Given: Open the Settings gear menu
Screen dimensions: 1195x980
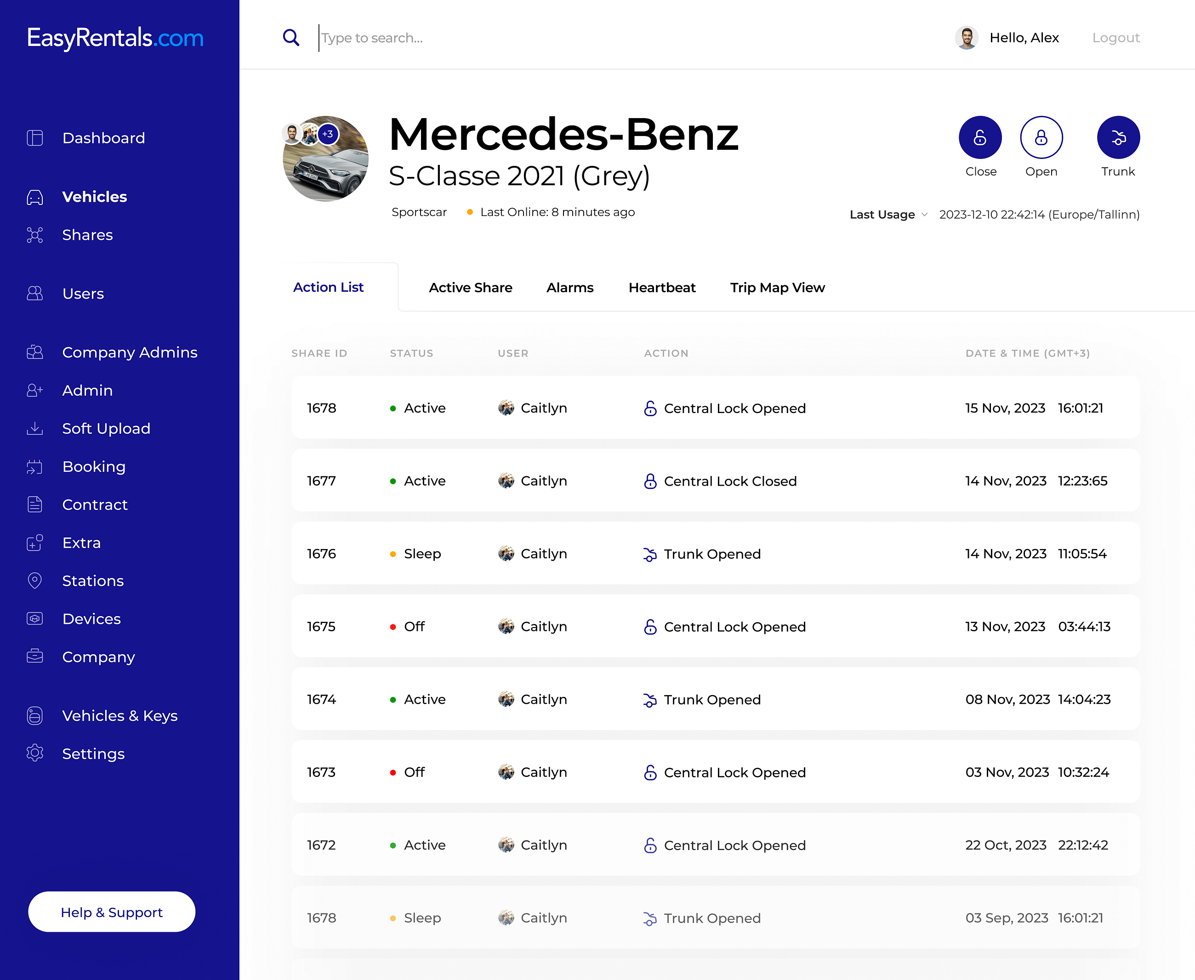Looking at the screenshot, I should tap(93, 753).
